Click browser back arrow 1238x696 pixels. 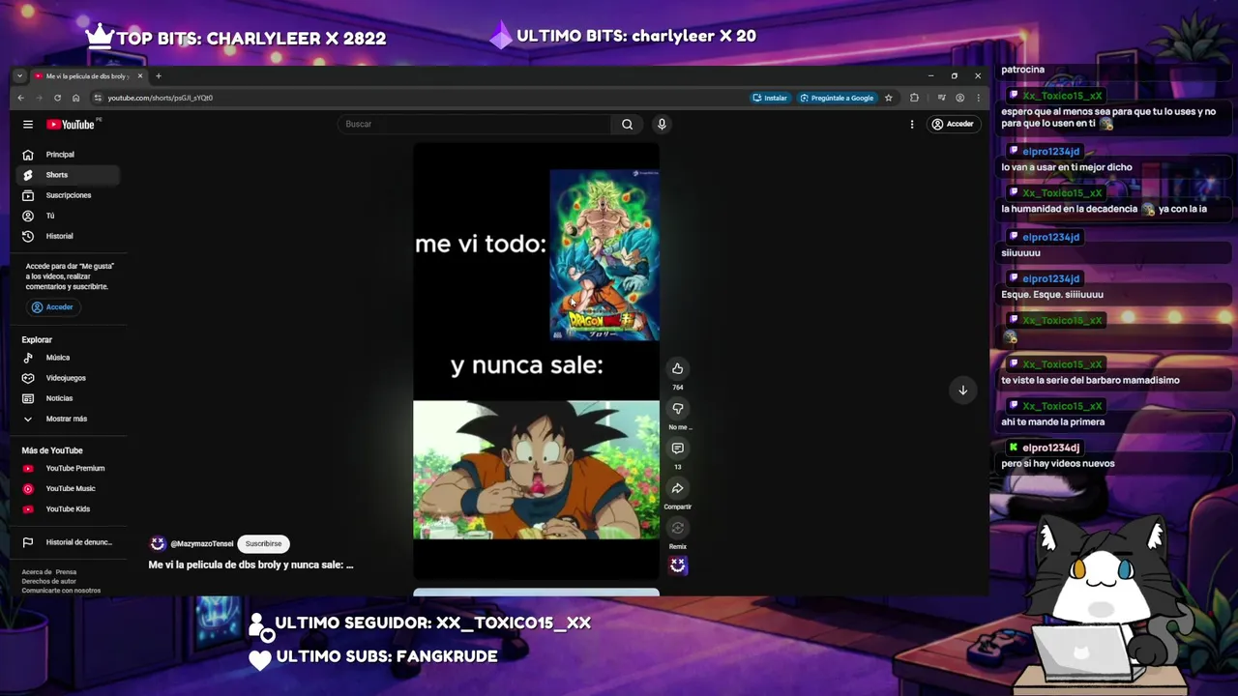pos(20,98)
